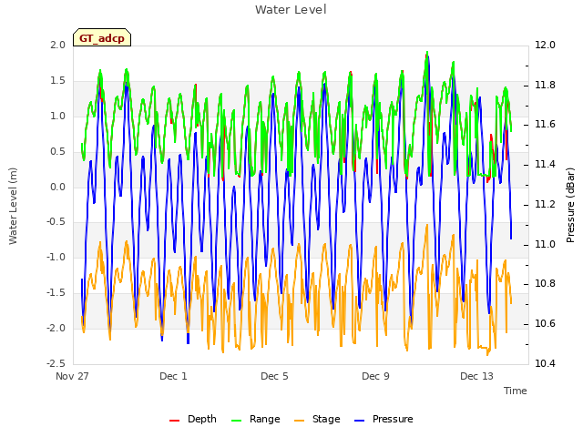583x437 pixels.
Task: Click the GT_adcp annotation label
Action: click(x=102, y=37)
